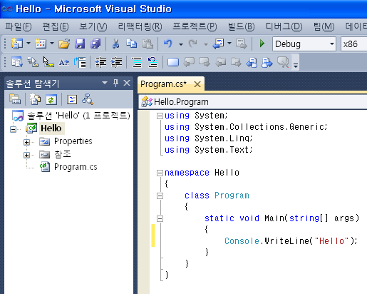The width and height of the screenshot is (367, 294).
Task: Click View Class Diagram icon
Action: coord(88,99)
